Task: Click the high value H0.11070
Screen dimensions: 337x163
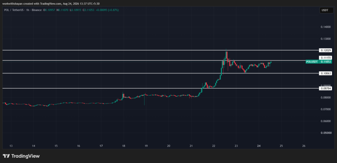Action: 63,10
